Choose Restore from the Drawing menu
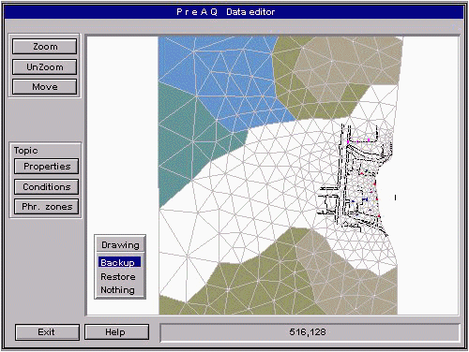 (x=118, y=276)
